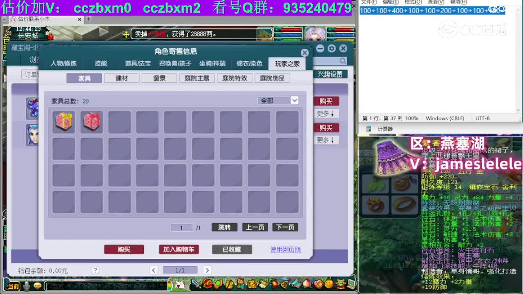Go to next listing page arrow
Screen dimensions: 523x294
(207, 270)
